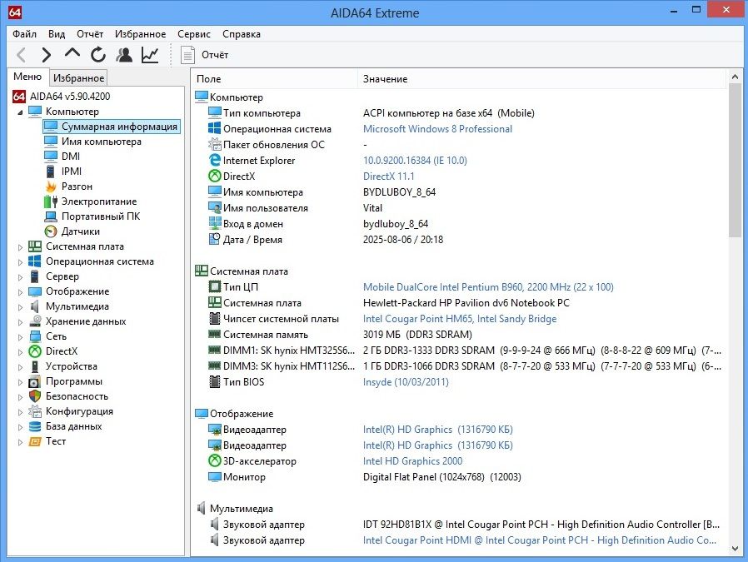Collapse the Компьютер tree node
Screen dimensions: 748x562
coord(20,112)
